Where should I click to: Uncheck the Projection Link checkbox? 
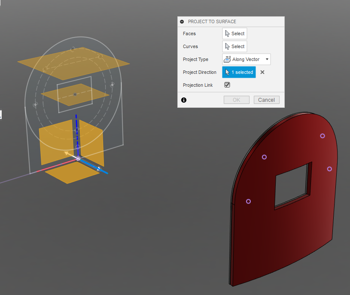227,85
